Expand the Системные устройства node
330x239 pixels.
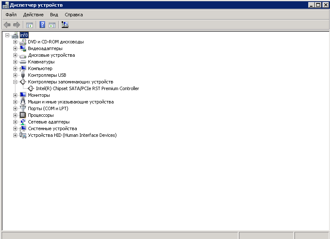(15, 129)
